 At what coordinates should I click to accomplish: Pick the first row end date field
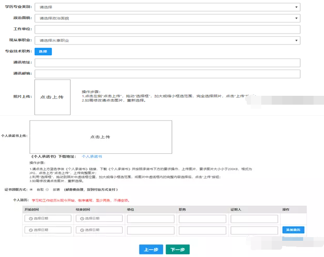pos(99,218)
